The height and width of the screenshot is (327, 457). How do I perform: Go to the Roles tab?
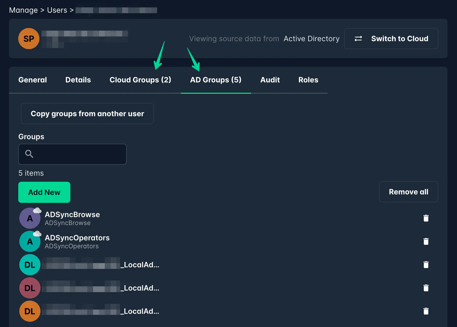[308, 80]
